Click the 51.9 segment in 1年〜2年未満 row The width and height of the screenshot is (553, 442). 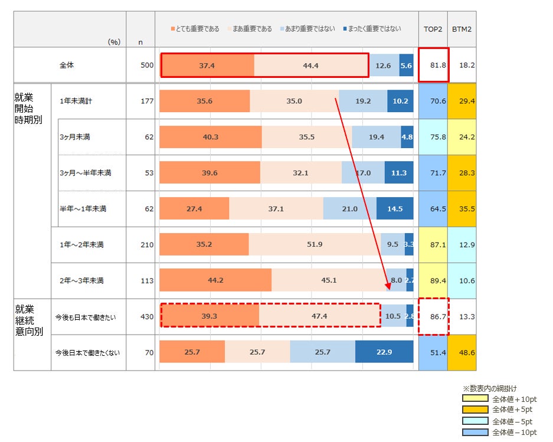pyautogui.click(x=315, y=244)
